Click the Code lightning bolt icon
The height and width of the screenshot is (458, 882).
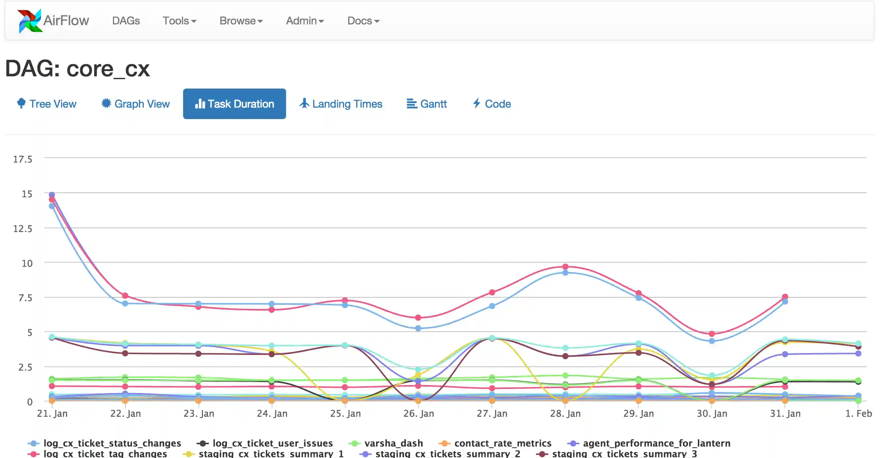tap(476, 103)
